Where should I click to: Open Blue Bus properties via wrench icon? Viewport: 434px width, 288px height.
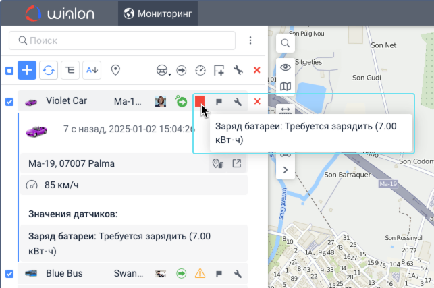tap(238, 274)
